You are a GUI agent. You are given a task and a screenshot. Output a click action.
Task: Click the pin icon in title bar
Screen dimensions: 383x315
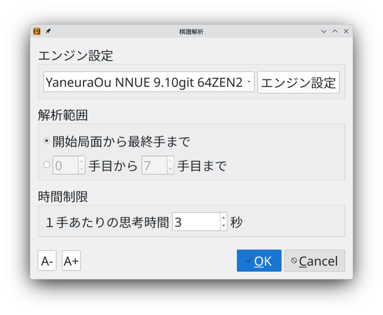[48, 31]
